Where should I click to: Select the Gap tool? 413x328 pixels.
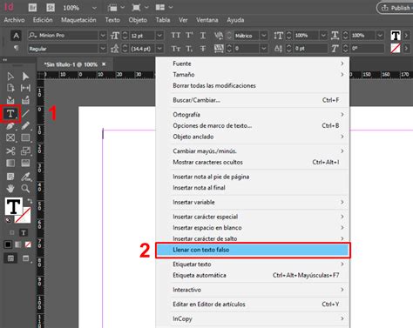coord(25,88)
